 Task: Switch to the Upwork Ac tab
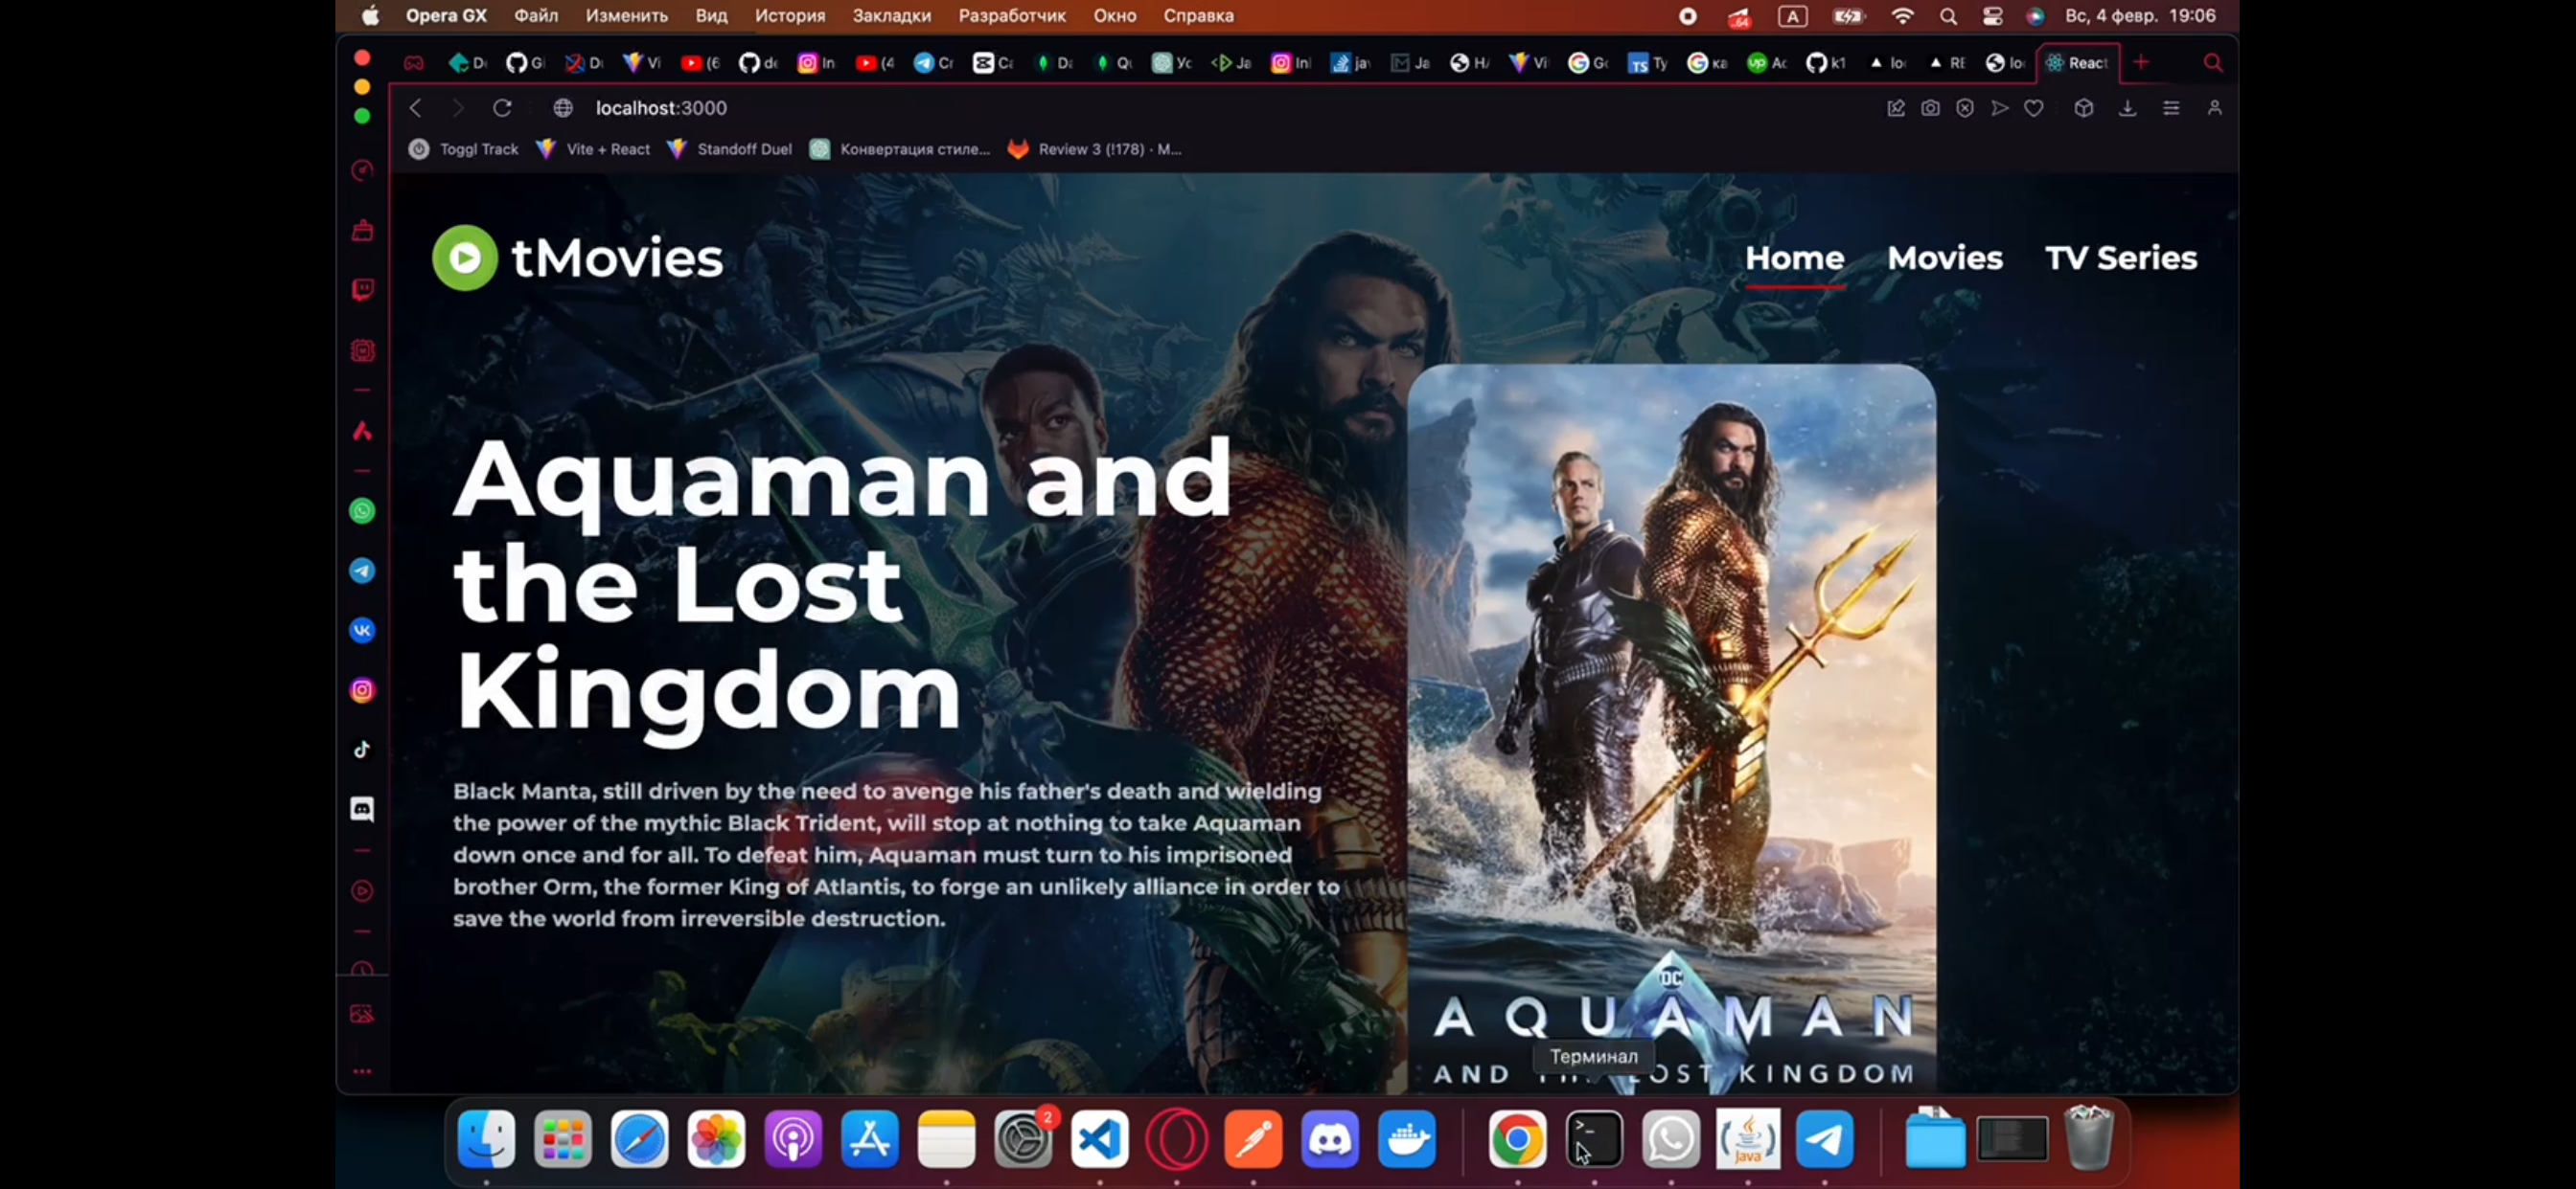coord(1767,63)
